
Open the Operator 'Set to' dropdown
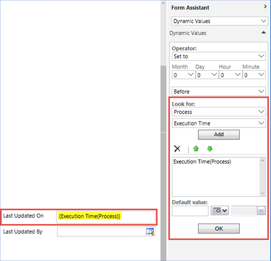(219, 56)
